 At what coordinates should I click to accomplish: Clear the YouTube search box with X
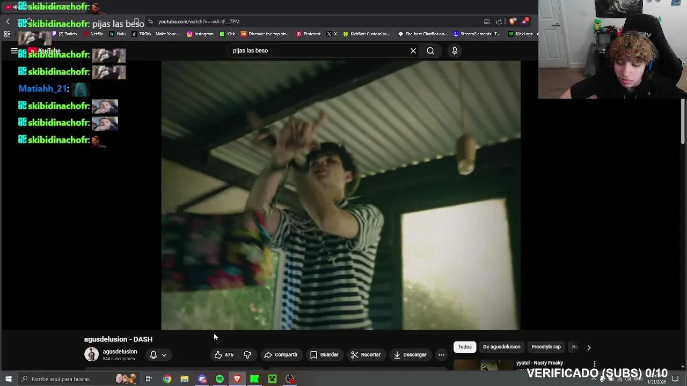[x=413, y=50]
